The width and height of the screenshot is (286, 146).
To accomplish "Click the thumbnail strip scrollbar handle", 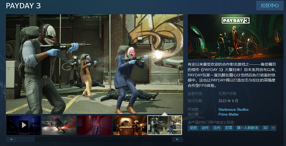I will pos(26,139).
